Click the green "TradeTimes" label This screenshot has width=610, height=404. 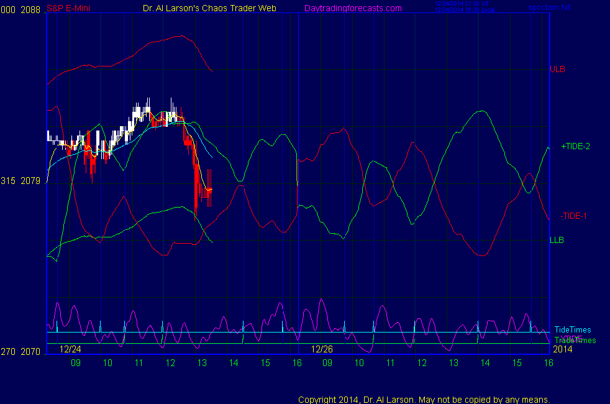575,341
